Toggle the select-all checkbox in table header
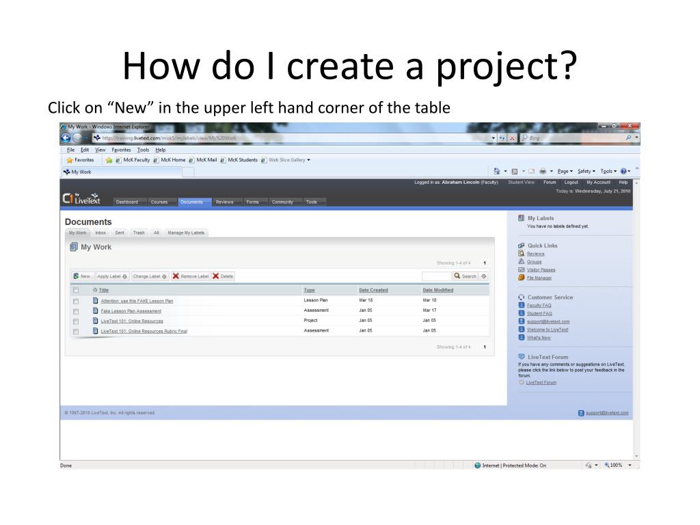Image resolution: width=700 pixels, height=525 pixels. 76,290
